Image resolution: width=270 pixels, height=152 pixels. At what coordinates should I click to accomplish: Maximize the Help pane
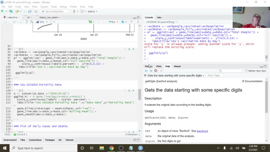coord(265,66)
